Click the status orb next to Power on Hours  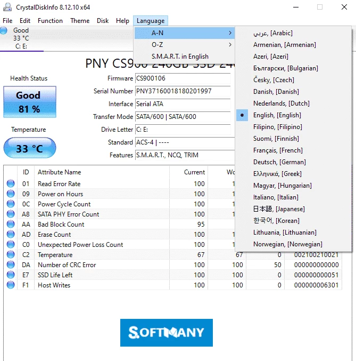point(11,194)
